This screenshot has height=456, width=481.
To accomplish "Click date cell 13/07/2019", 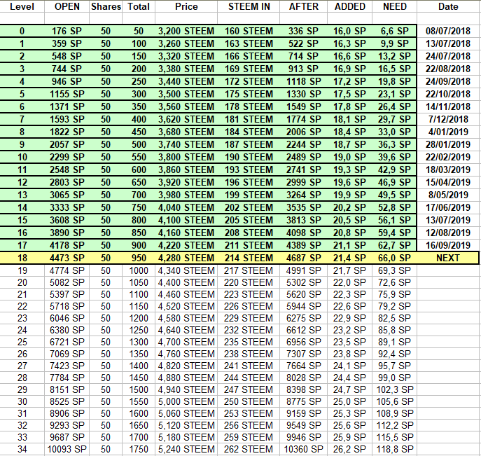I will click(x=448, y=220).
